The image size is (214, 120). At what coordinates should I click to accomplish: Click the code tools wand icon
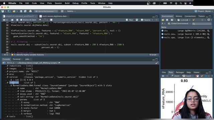(x=45, y=20)
